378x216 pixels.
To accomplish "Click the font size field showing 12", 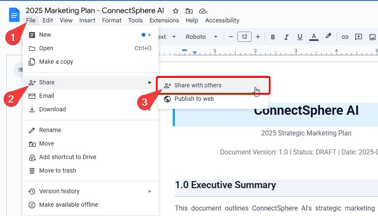I will [x=244, y=37].
